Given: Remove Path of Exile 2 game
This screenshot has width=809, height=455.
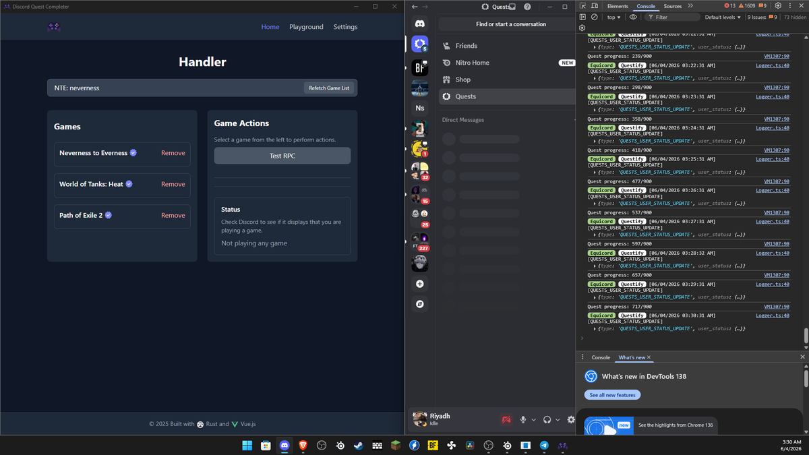Looking at the screenshot, I should coord(173,215).
